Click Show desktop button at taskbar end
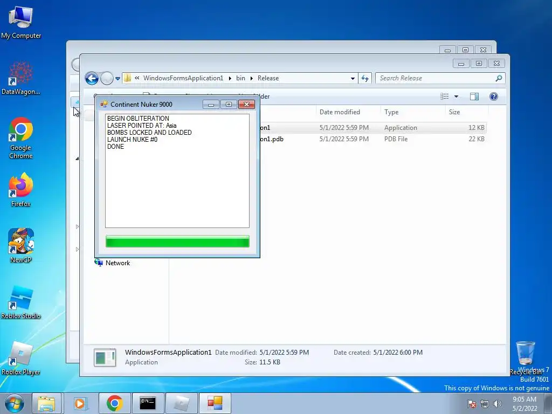 point(548,403)
